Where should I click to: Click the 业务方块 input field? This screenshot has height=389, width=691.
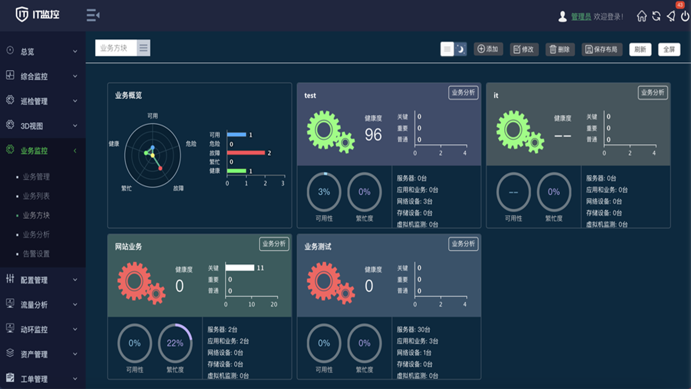point(116,48)
